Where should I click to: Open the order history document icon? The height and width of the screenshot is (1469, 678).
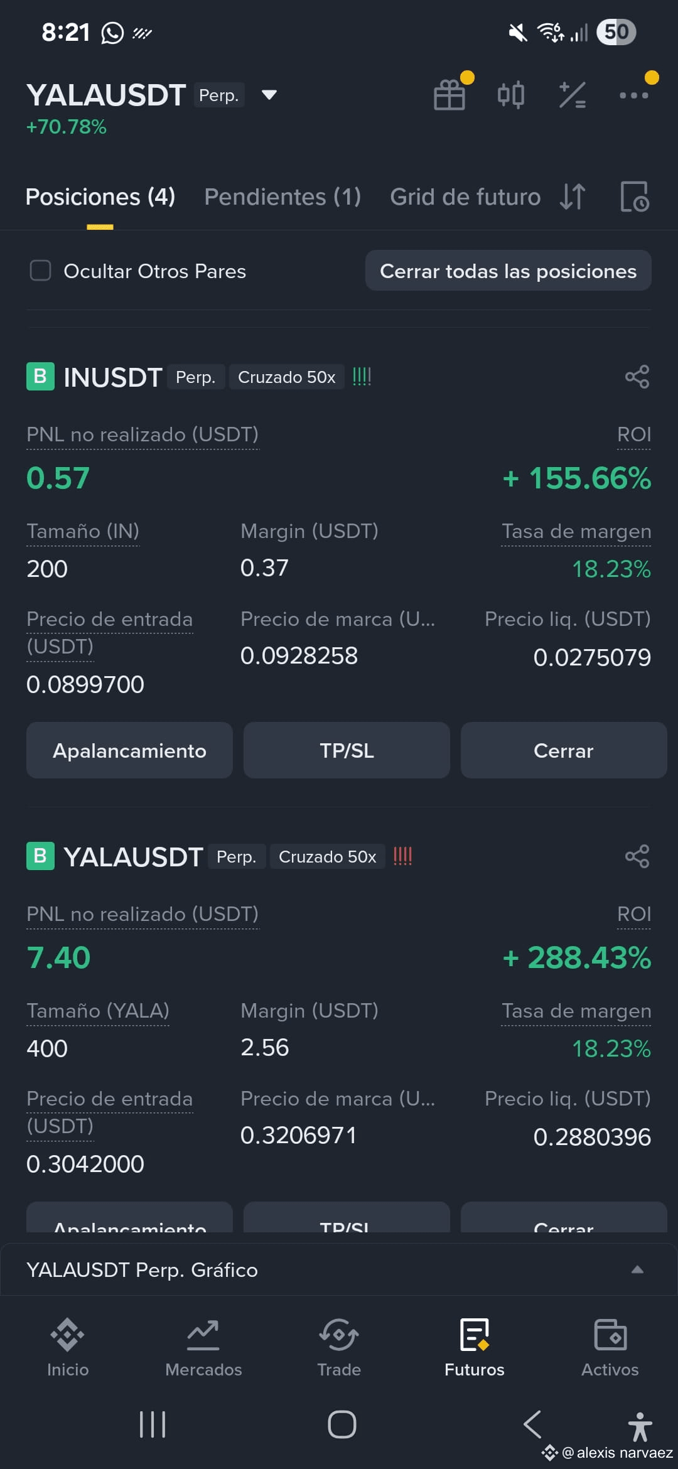tap(635, 197)
